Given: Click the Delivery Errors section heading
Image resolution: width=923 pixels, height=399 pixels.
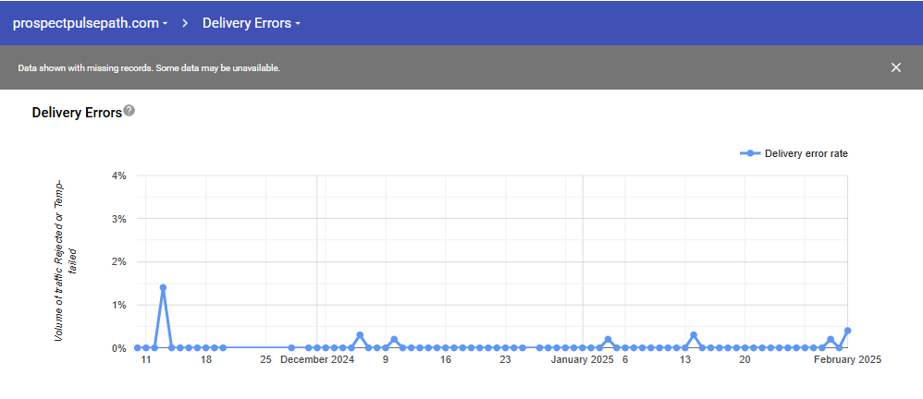Looking at the screenshot, I should click(x=77, y=113).
